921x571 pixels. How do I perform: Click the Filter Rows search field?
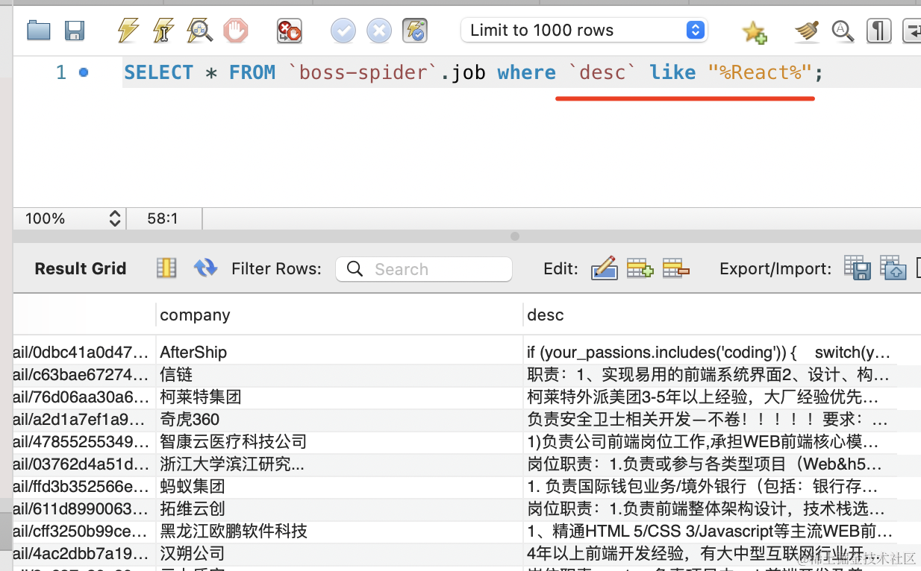point(424,269)
